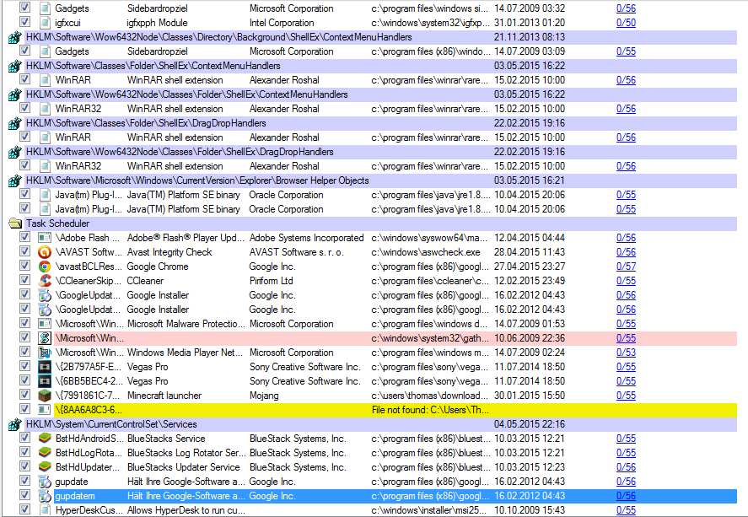Click the icon next to gupdate service
Screen dimensions: 748x517
tap(45, 482)
